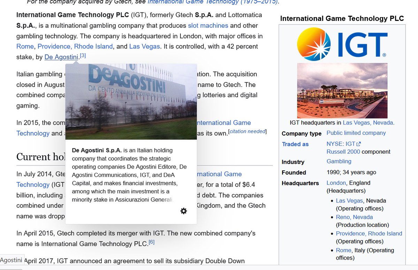Open the 'Public limited company' link

tap(356, 133)
